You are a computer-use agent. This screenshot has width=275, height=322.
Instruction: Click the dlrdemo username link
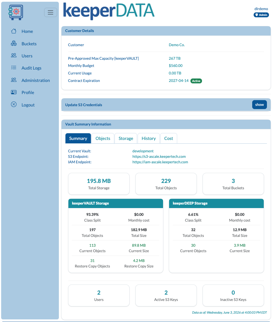pos(261,9)
